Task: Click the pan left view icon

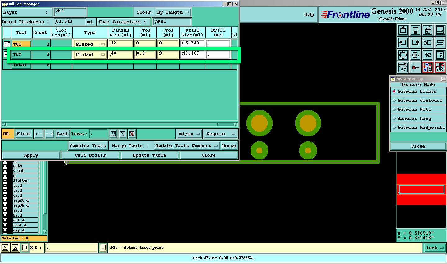Action: click(x=403, y=43)
